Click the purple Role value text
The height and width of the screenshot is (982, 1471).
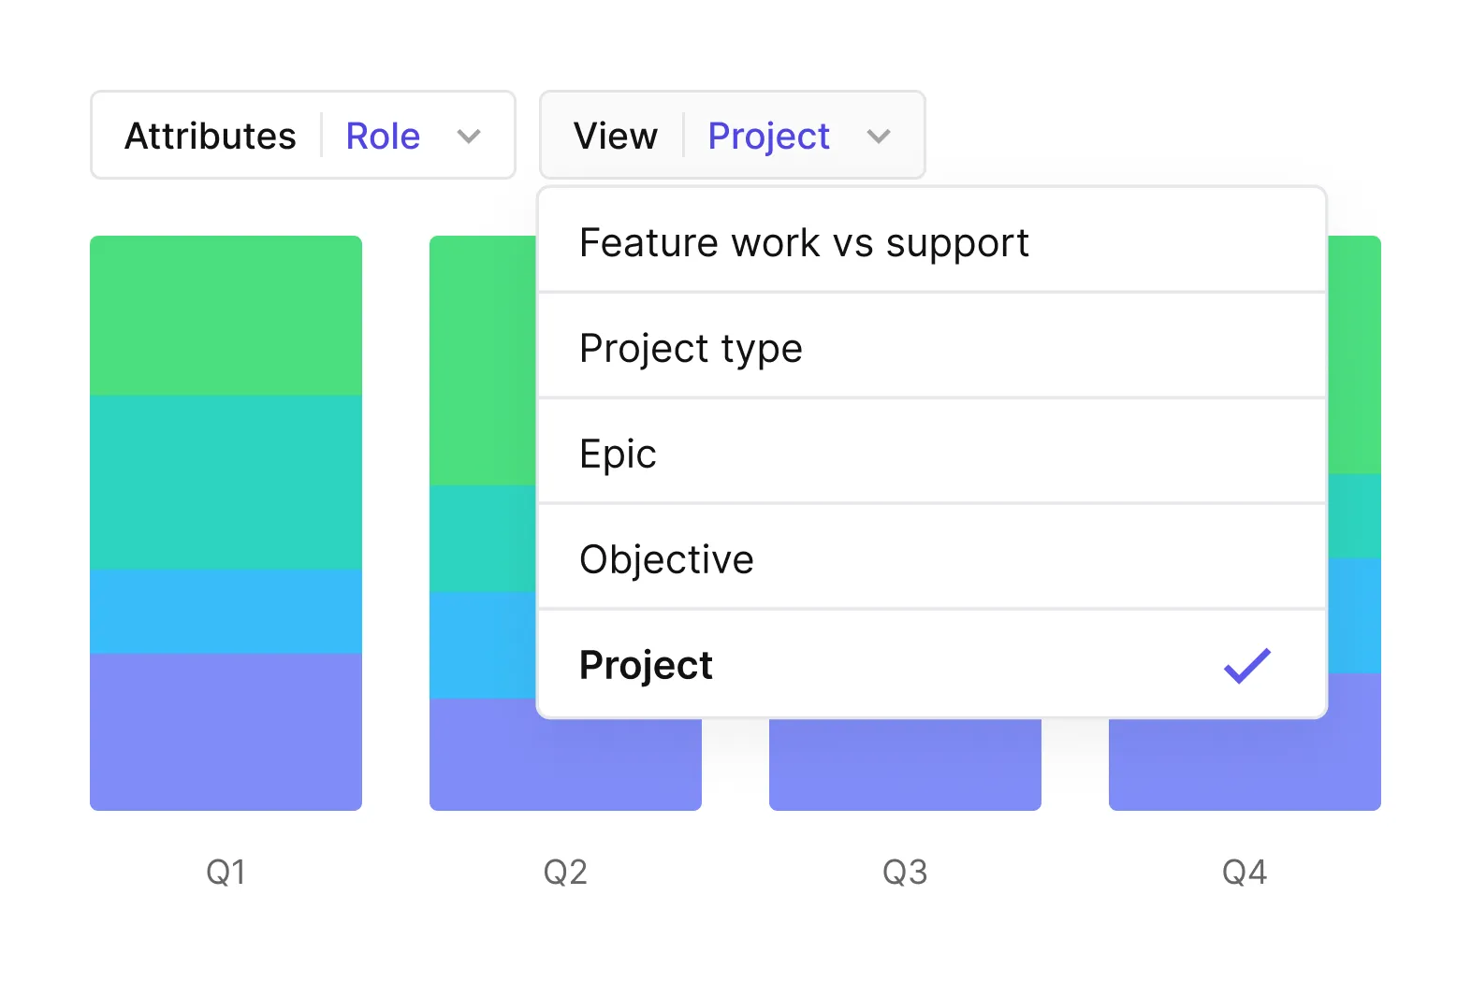tap(383, 137)
